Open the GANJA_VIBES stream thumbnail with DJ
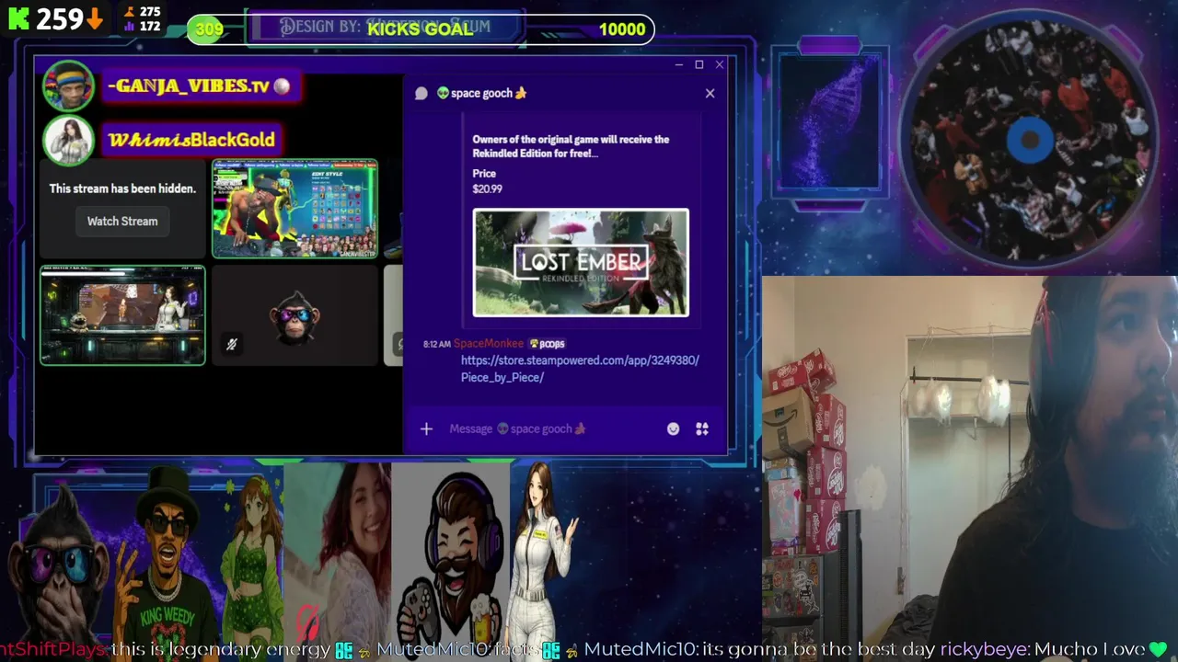The width and height of the screenshot is (1178, 662). coord(294,209)
